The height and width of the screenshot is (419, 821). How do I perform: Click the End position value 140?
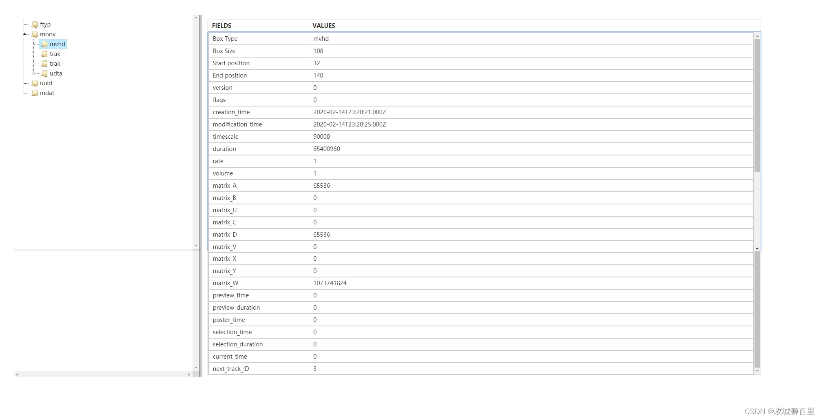point(318,75)
